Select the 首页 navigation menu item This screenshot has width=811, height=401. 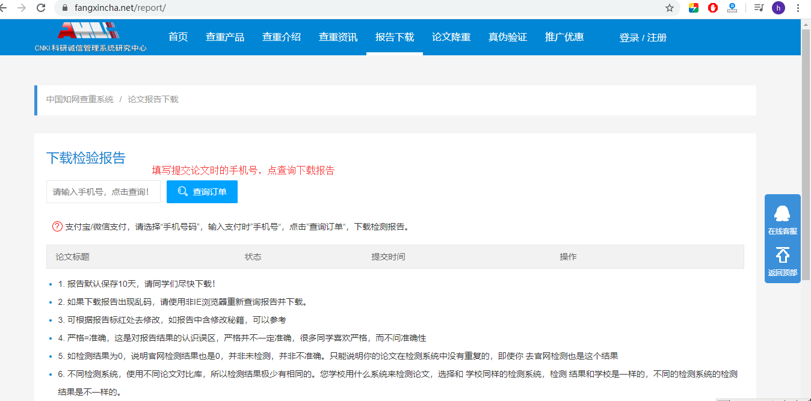point(177,36)
